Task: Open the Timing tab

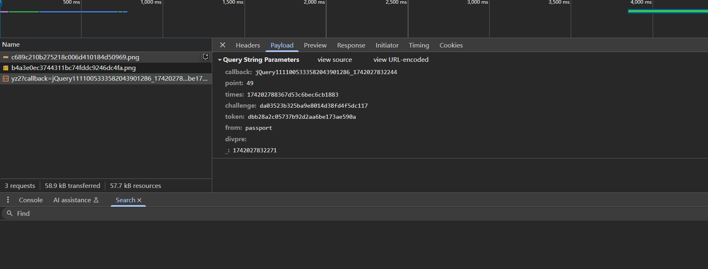Action: (x=419, y=45)
